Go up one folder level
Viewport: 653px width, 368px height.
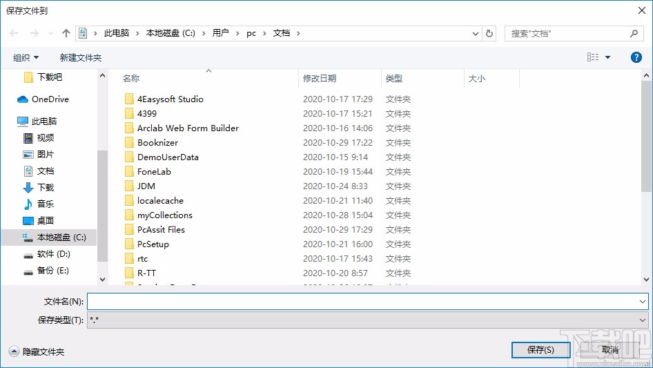[66, 33]
